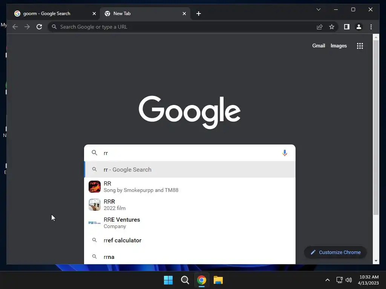Click the RRR film poster thumbnail

[x=95, y=205]
